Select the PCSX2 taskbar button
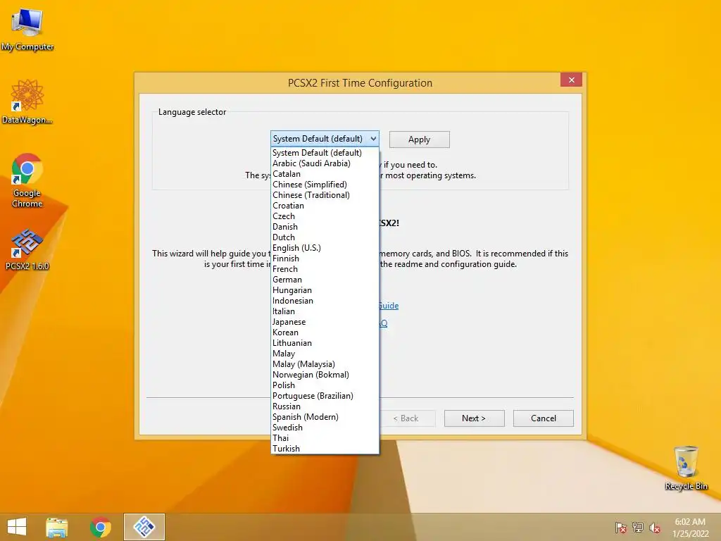The image size is (721, 541). [144, 527]
